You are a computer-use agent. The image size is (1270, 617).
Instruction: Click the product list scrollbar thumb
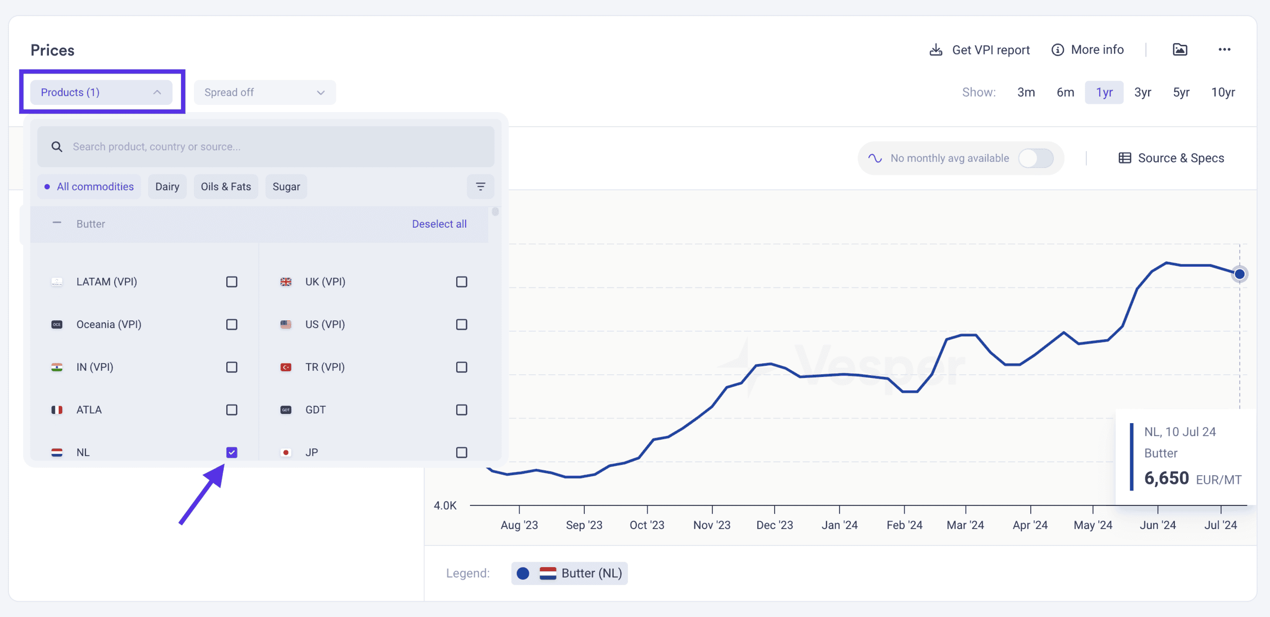[x=495, y=212]
